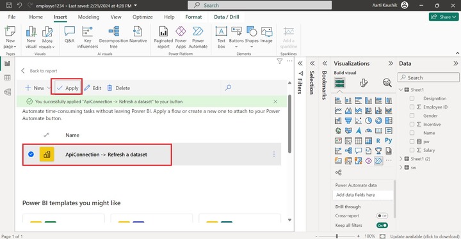Insert Key influencers visual
The height and width of the screenshot is (239, 461).
tap(88, 37)
